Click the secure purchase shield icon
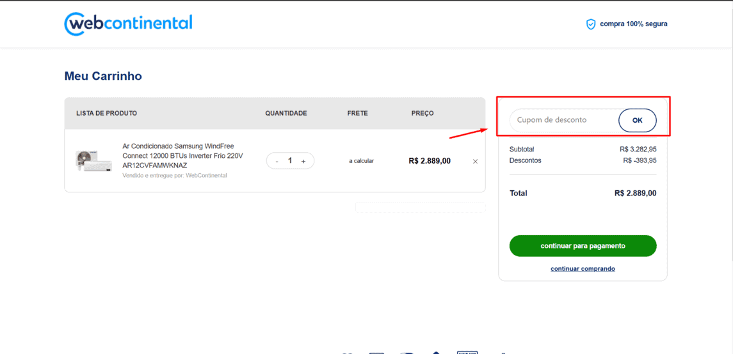This screenshot has height=354, width=733. click(x=591, y=24)
